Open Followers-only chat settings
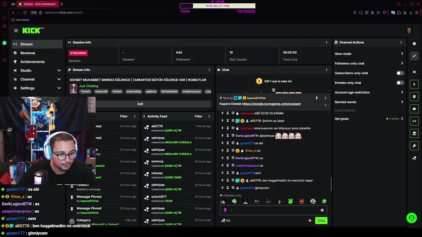The image size is (422, 237). pyautogui.click(x=369, y=64)
